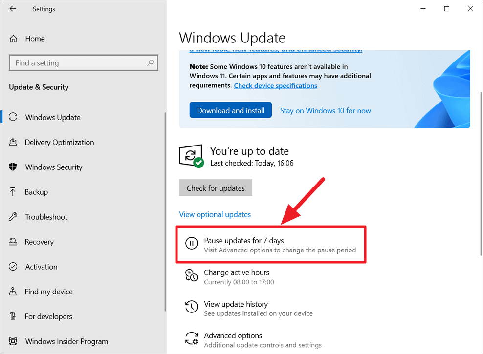
Task: Open the Activation section
Action: [41, 267]
